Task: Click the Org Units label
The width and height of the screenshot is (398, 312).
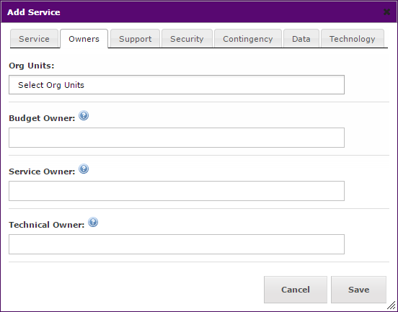Action: coord(32,66)
